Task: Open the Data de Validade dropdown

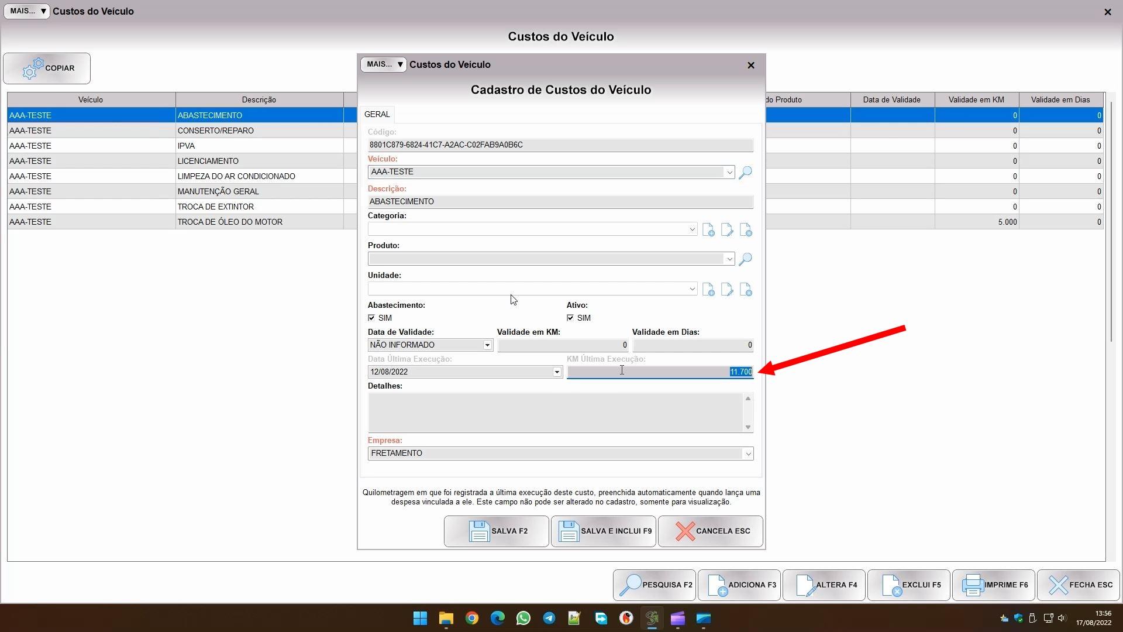Action: [x=487, y=345]
